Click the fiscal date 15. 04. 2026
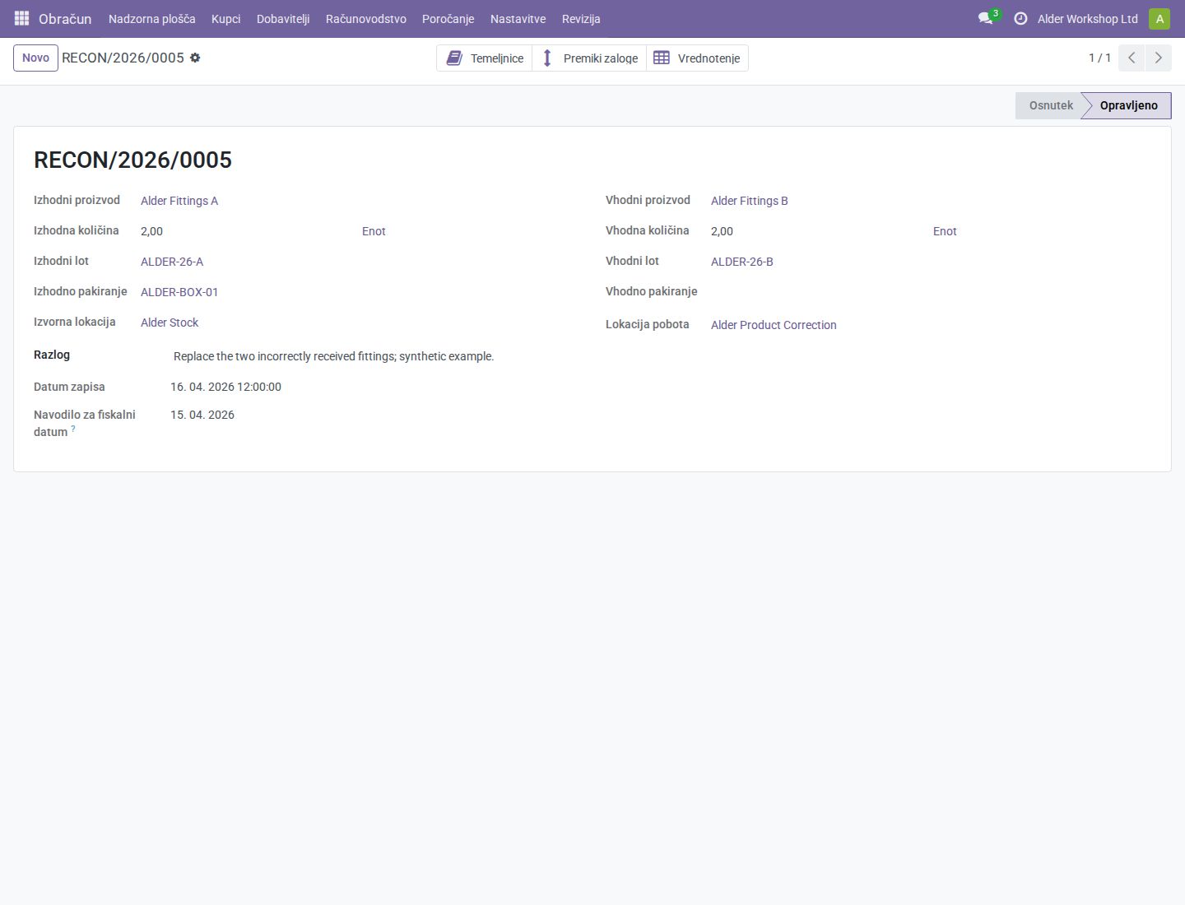Screen dimensions: 1185x905 pyautogui.click(x=202, y=415)
